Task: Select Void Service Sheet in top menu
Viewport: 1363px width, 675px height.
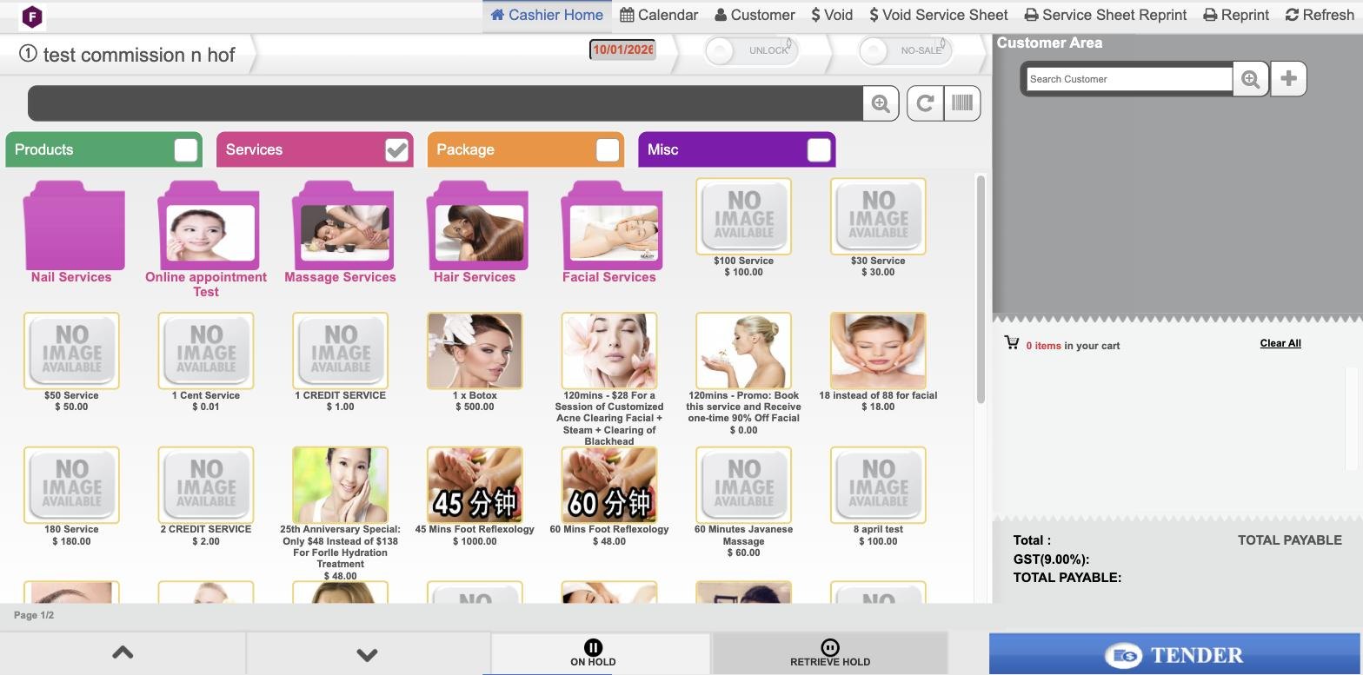Action: click(939, 16)
